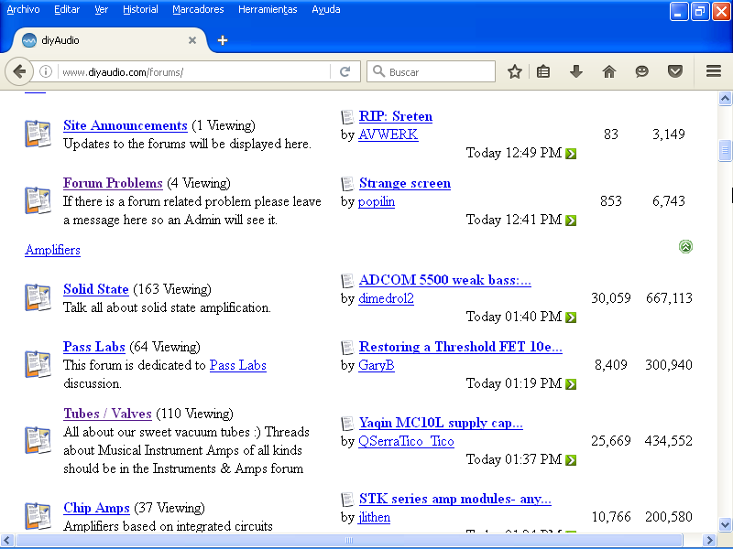Image resolution: width=733 pixels, height=549 pixels.
Task: Open the hamburger menu of the browser
Action: click(714, 71)
